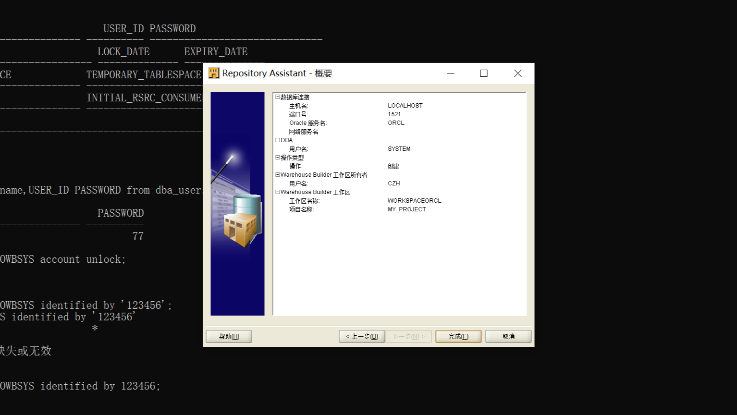Screen dimensions: 737x415
Task: Cancel the wizard with 取消 button
Action: coord(508,336)
